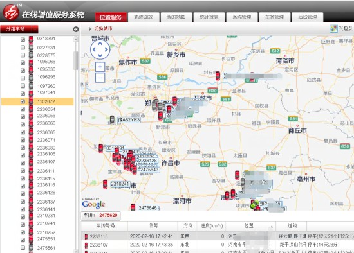Zoom out the map with minus button
Screen dimensions: 354x253
[100, 78]
